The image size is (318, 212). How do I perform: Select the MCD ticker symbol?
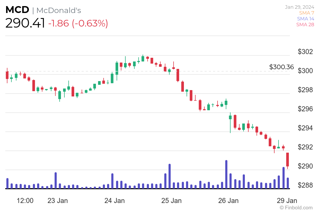click(x=17, y=10)
